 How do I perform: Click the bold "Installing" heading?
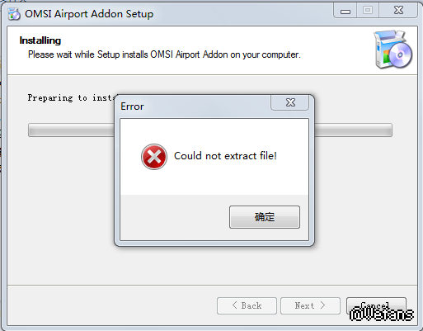[x=40, y=40]
